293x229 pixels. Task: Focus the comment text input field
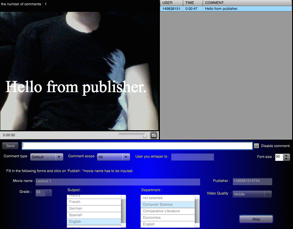tap(137, 146)
